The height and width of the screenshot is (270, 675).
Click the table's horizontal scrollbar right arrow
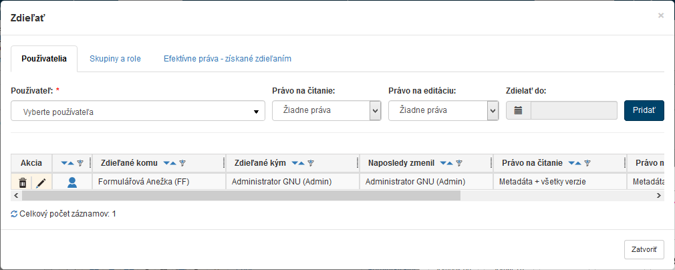click(658, 196)
